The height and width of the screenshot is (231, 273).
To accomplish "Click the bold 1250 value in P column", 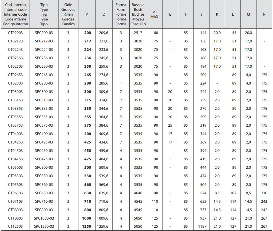I will (x=86, y=226).
